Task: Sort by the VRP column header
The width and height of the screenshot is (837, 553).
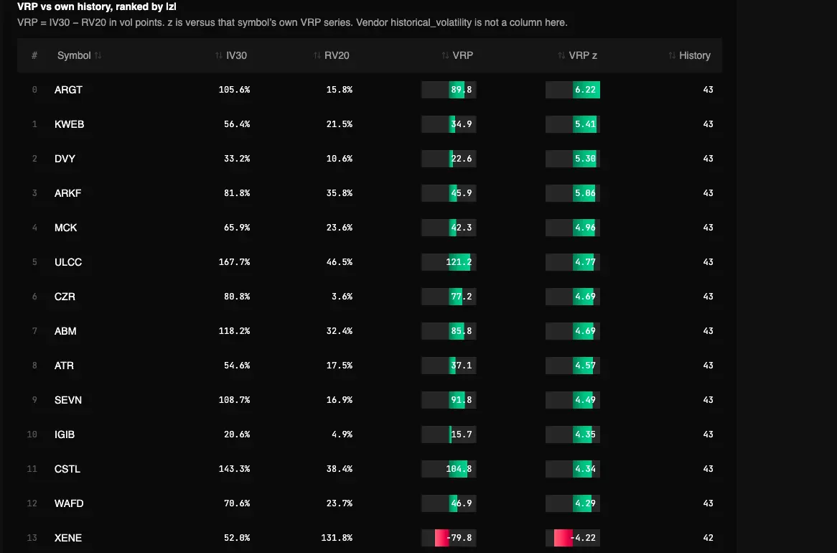Action: (457, 55)
